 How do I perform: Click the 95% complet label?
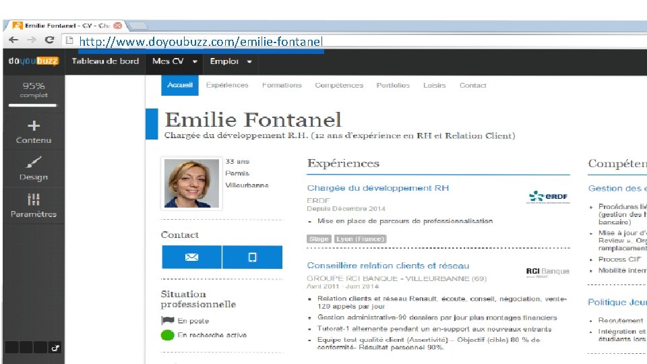(34, 90)
